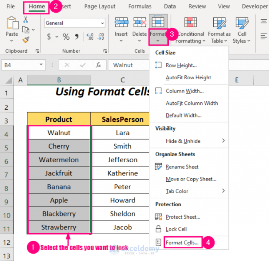
Task: Open the Clipboard dialog launcher
Action: [37, 51]
